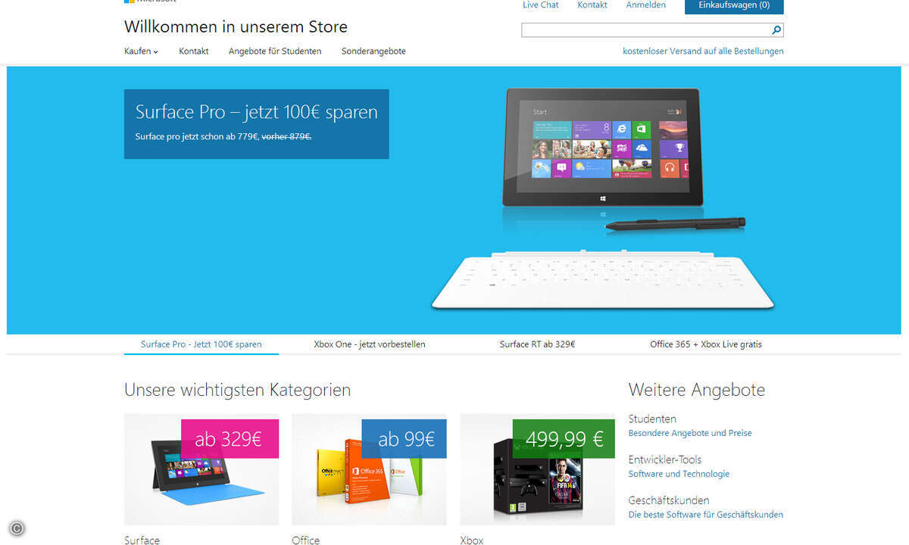Click the green '499,99 €' price badge
Screen dimensions: 909x545
[564, 439]
